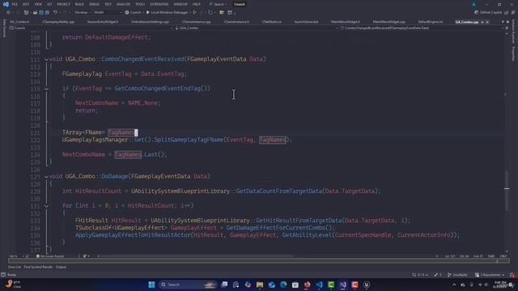Click the Undo toolbar icon

[55, 13]
